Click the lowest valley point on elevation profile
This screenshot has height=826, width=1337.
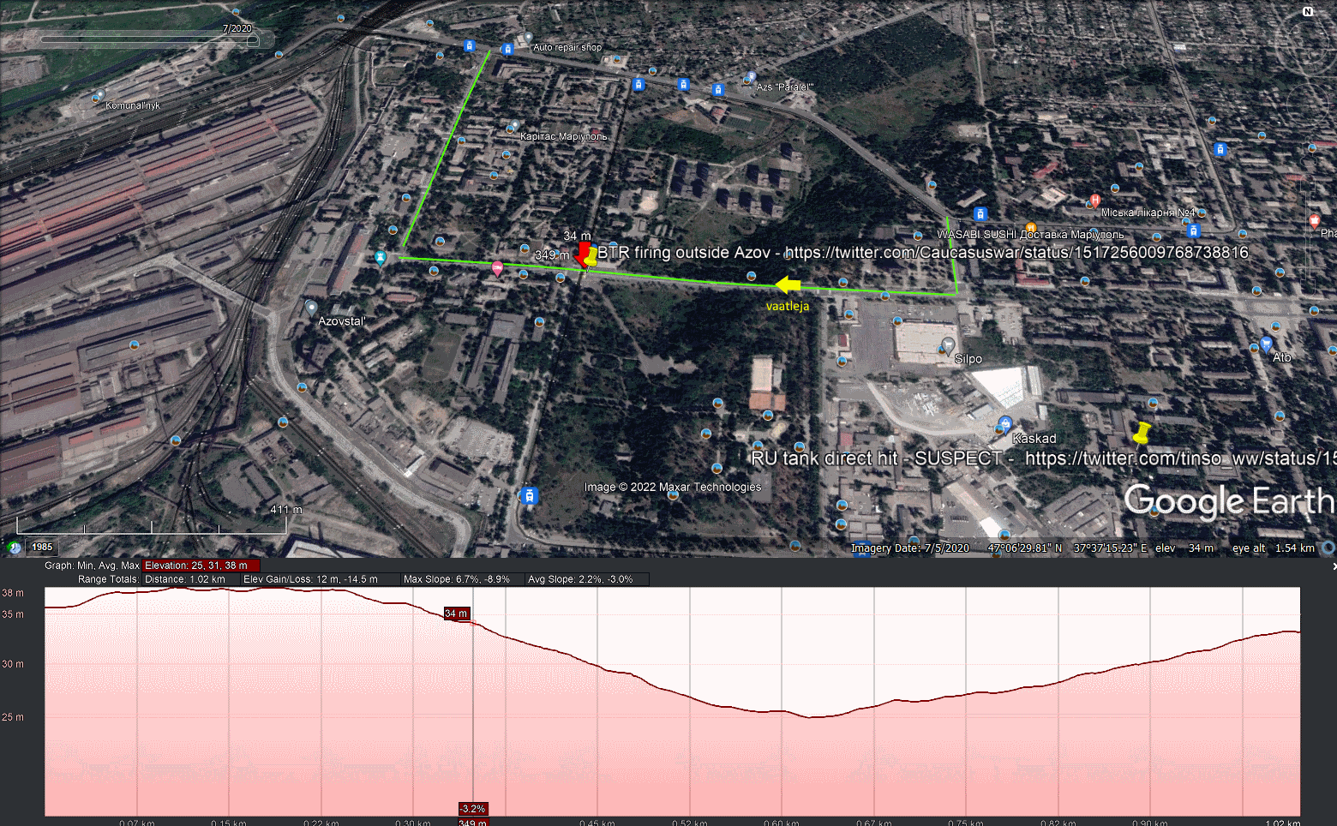coord(811,716)
